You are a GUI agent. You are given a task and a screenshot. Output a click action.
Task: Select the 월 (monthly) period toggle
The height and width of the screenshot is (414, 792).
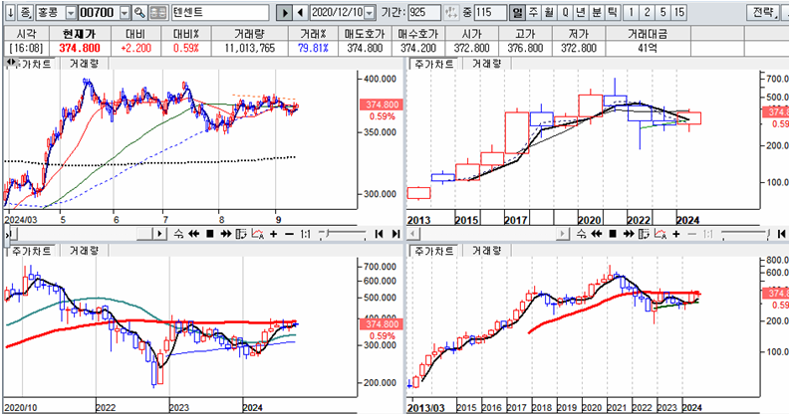(549, 13)
